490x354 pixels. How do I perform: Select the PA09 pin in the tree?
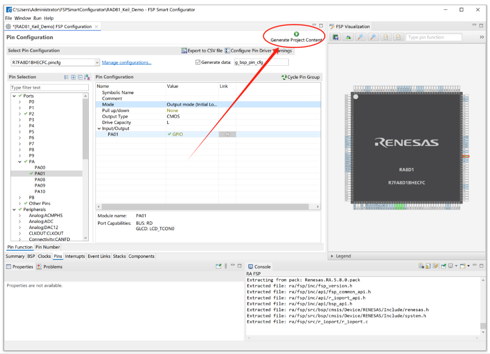pyautogui.click(x=40, y=185)
